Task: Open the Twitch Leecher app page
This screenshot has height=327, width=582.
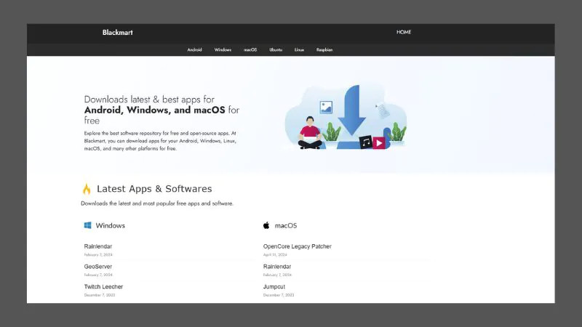Action: tap(103, 286)
